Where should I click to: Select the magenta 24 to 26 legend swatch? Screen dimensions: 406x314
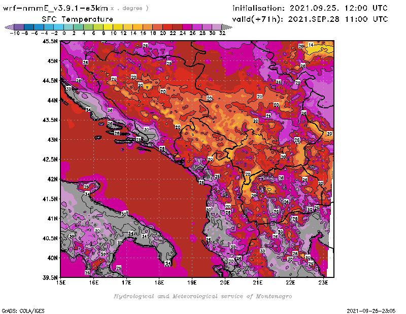187,27
